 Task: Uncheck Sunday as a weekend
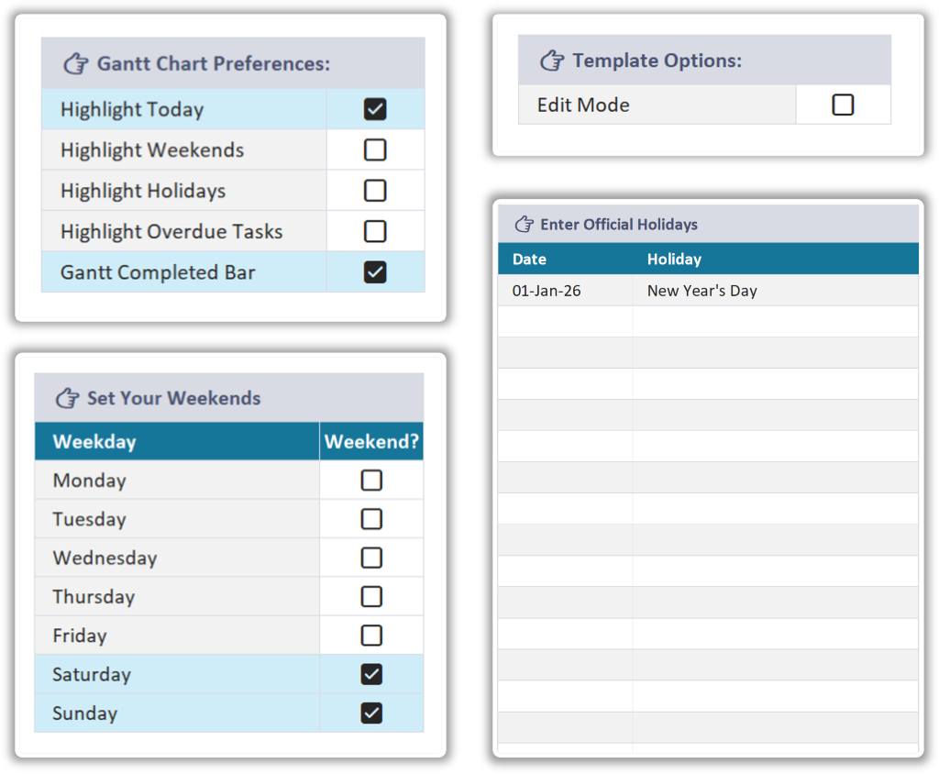pyautogui.click(x=371, y=713)
